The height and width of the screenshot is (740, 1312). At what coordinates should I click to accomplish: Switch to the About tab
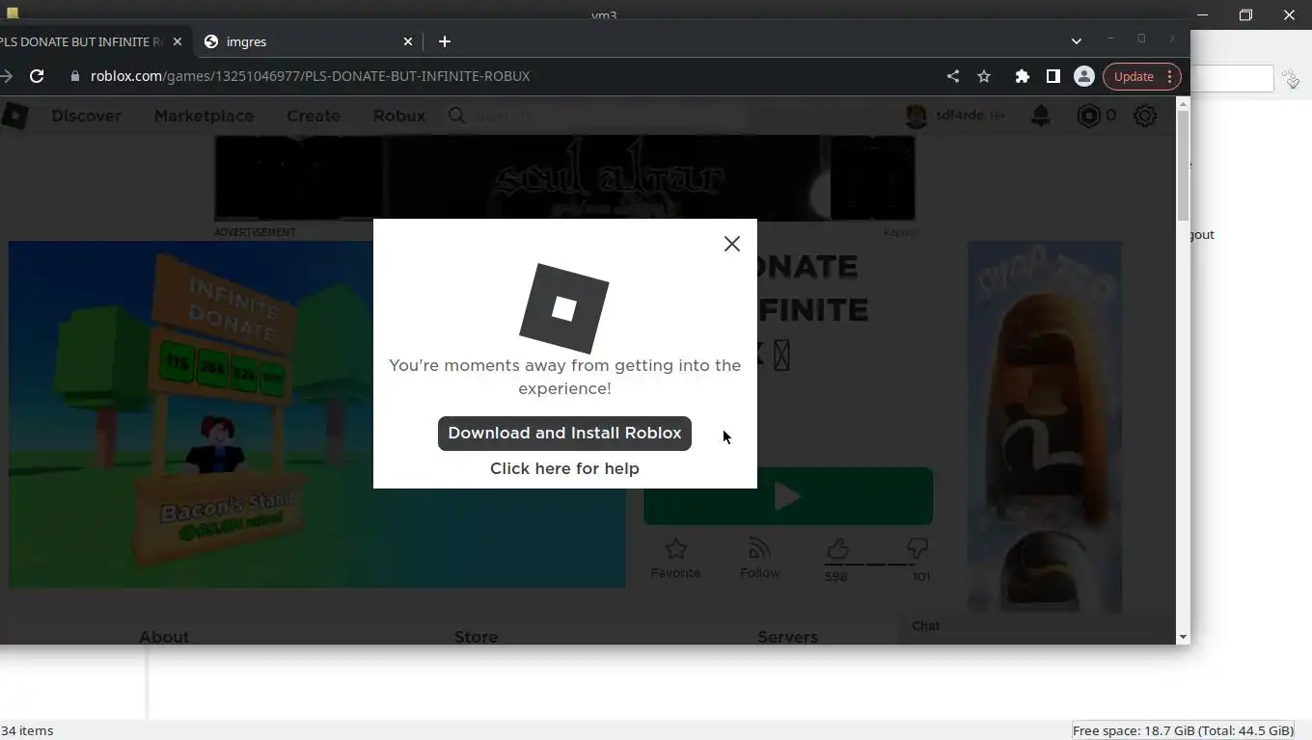(164, 637)
